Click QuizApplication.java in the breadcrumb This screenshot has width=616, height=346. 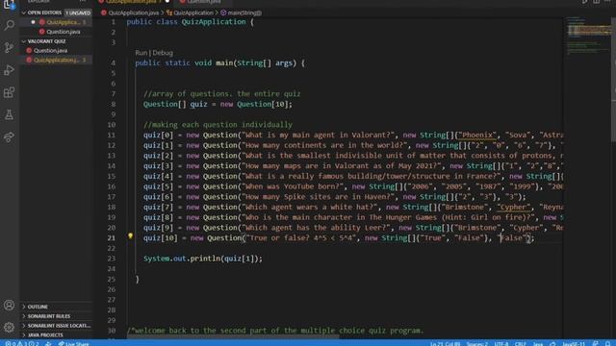pos(133,12)
